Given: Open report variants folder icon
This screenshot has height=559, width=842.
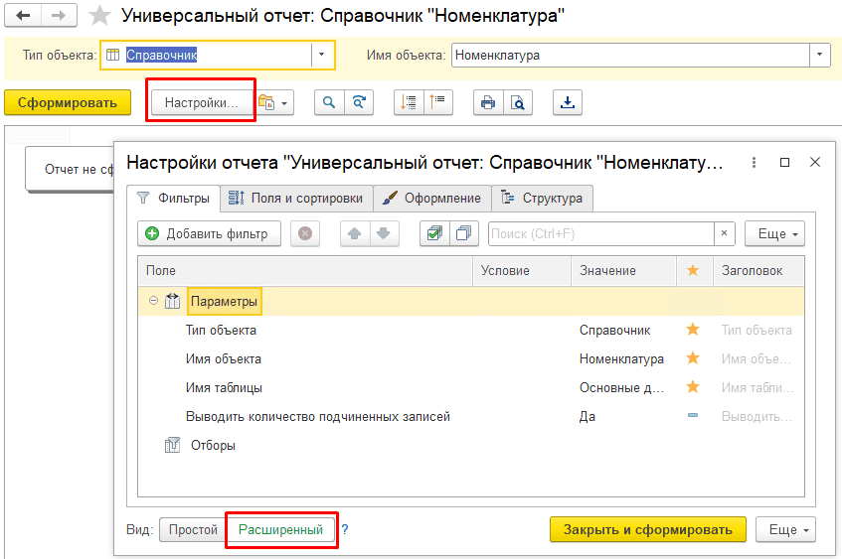Looking at the screenshot, I should (266, 102).
